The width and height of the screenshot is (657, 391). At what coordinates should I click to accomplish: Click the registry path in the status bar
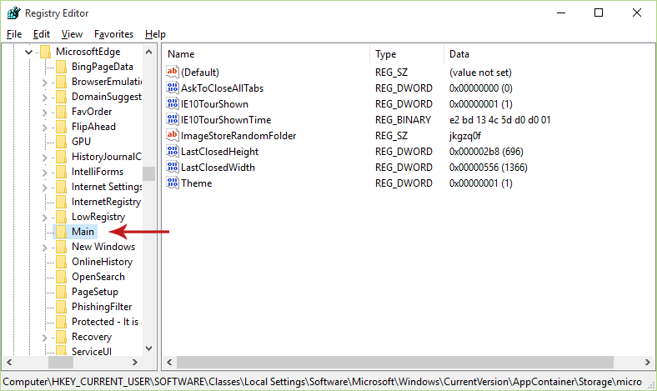(x=322, y=382)
